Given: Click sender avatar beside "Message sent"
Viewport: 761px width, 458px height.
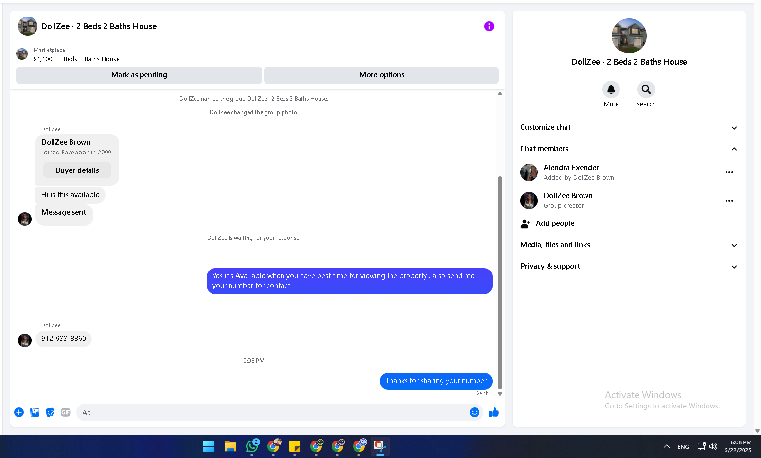Looking at the screenshot, I should click(25, 219).
